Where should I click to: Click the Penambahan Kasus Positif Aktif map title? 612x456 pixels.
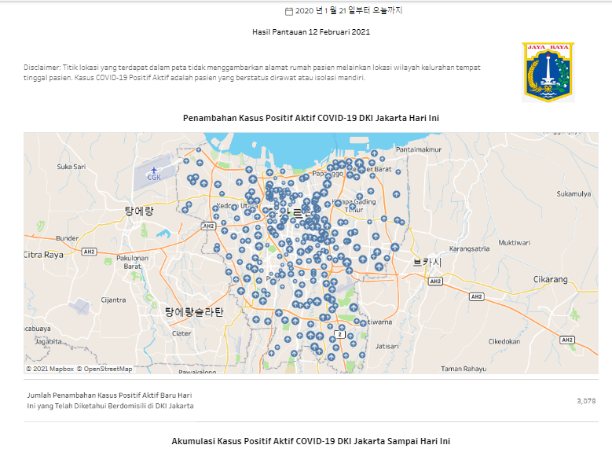[x=310, y=118]
